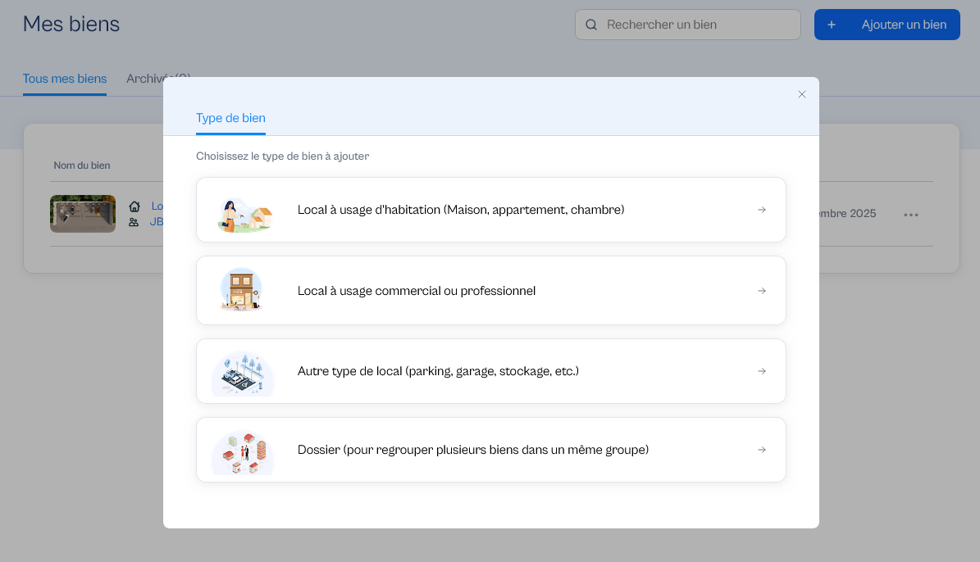Choose "Local à usage commercial ou professionnel"
Viewport: 980px width, 562px height.
coord(417,291)
